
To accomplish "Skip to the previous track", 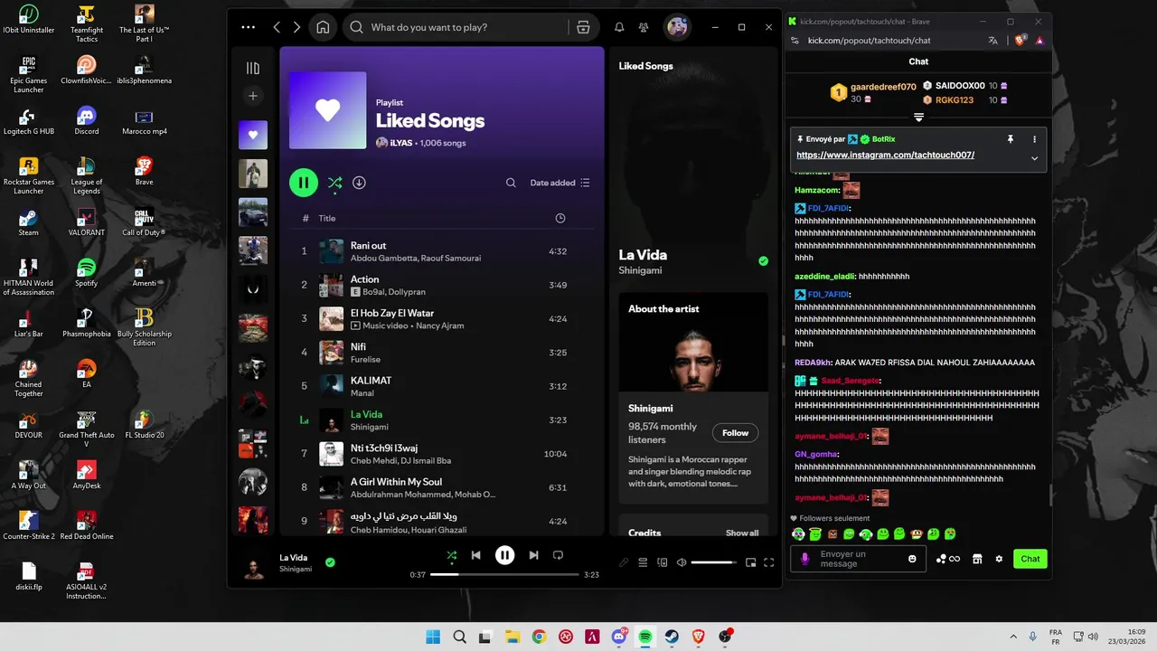I will (476, 555).
